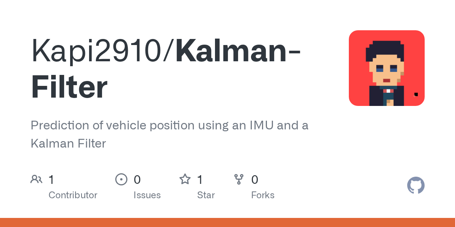Viewport: 455px width, 227px height.
Task: Click the word Filter in title
Action: coord(69,88)
